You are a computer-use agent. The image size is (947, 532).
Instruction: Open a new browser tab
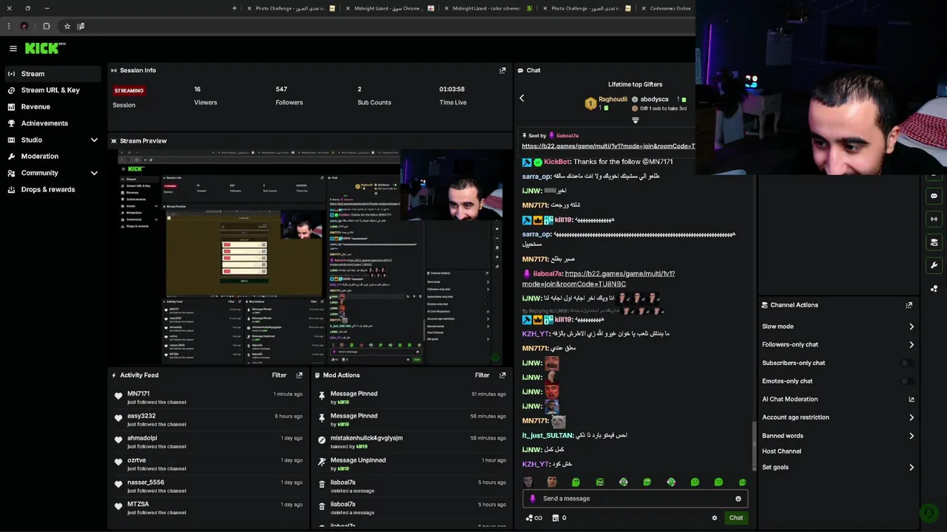235,8
